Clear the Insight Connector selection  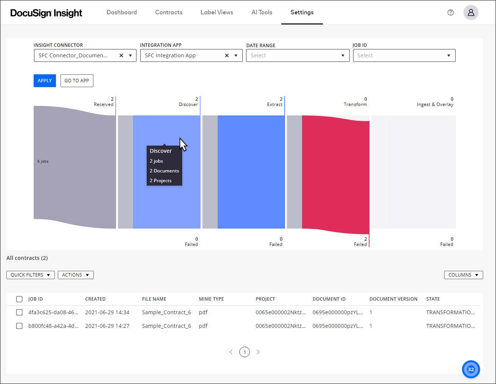pos(121,55)
